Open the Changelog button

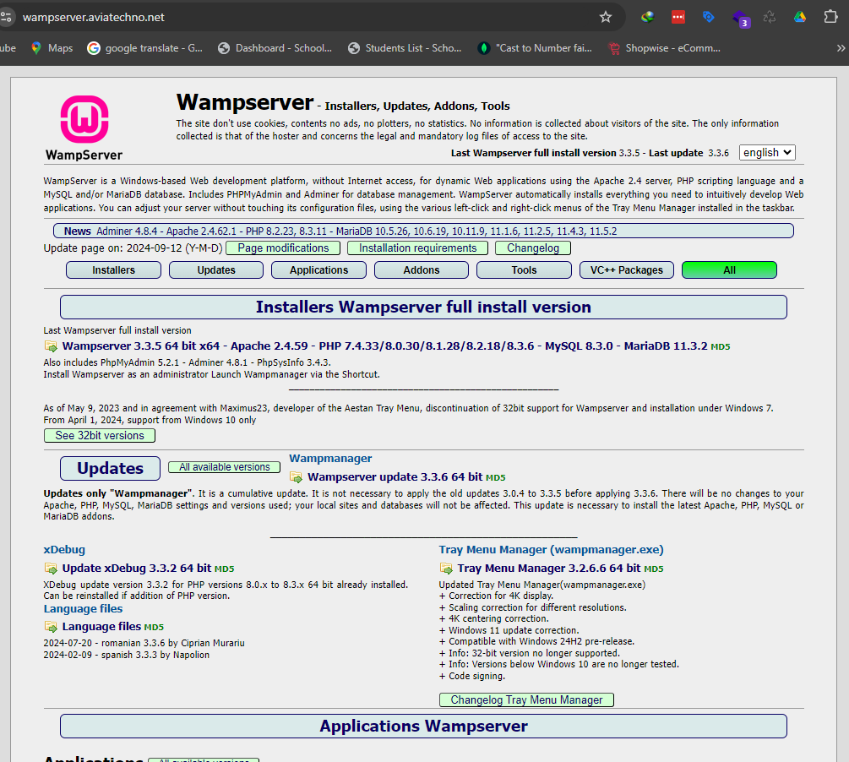[x=533, y=248]
